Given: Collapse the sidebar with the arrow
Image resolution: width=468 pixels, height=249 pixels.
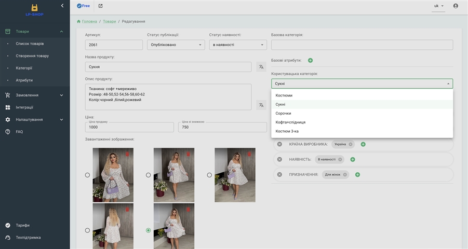Looking at the screenshot, I should tap(62, 6).
